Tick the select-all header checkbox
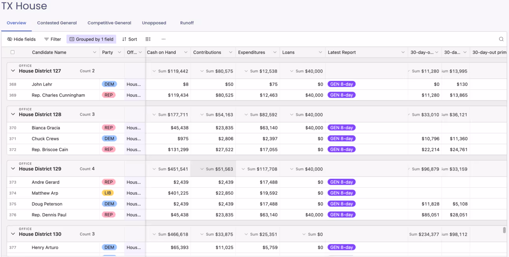Viewport: 509px width, 257px height. pos(13,52)
